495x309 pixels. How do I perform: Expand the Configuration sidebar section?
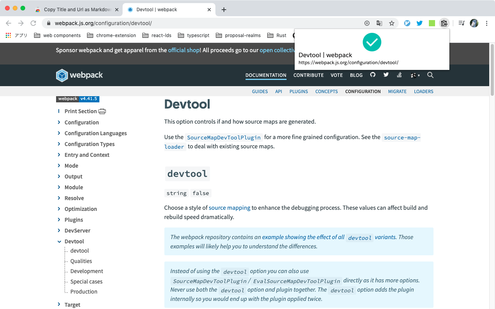click(59, 122)
